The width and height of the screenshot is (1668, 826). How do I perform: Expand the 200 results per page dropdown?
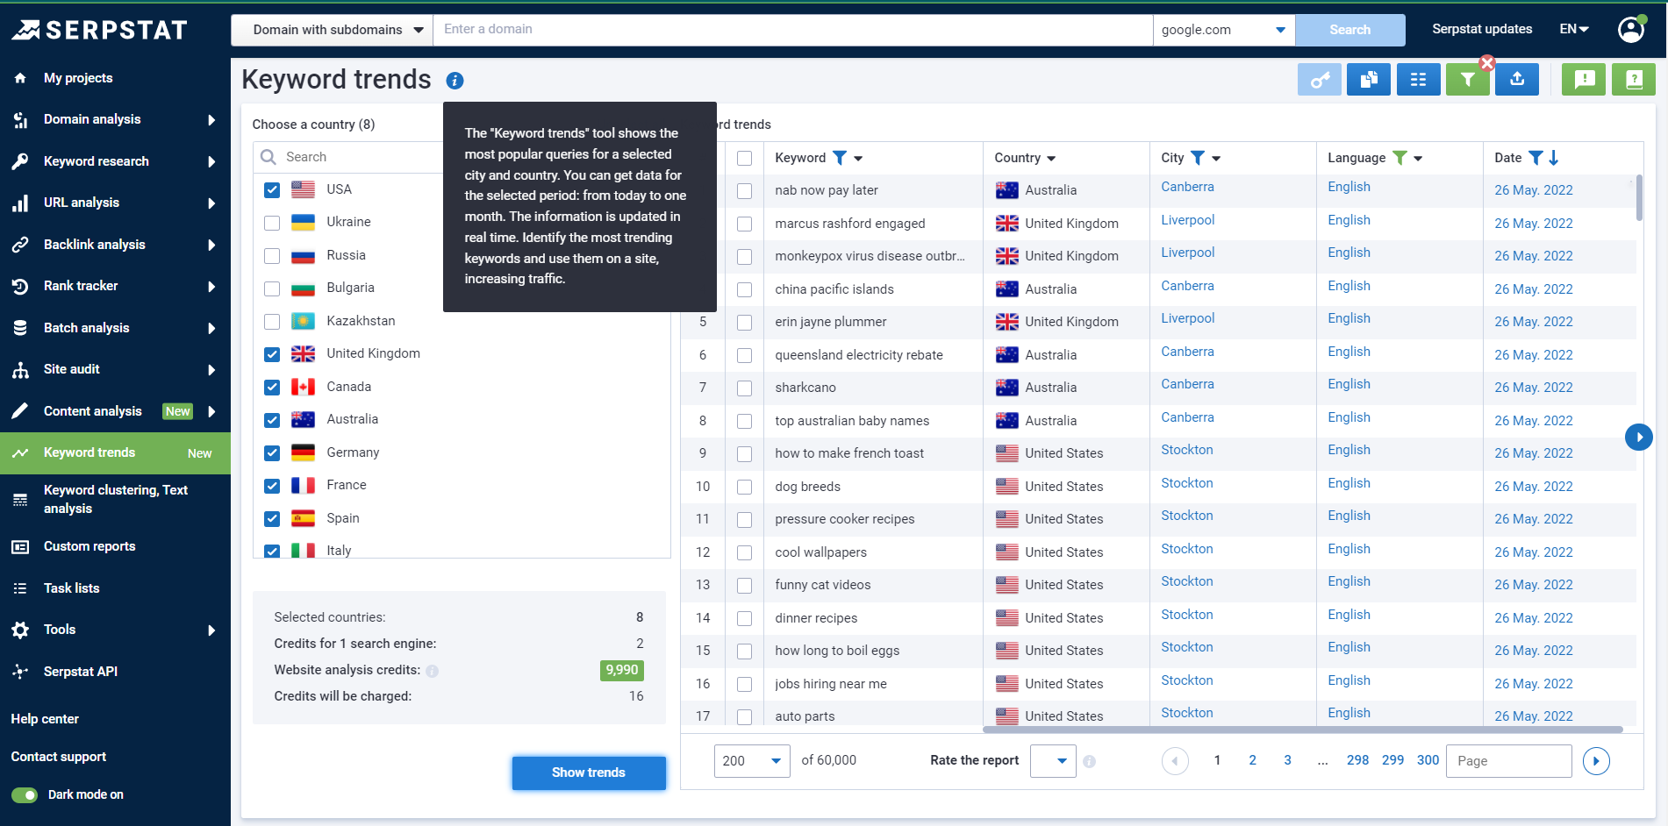point(751,760)
